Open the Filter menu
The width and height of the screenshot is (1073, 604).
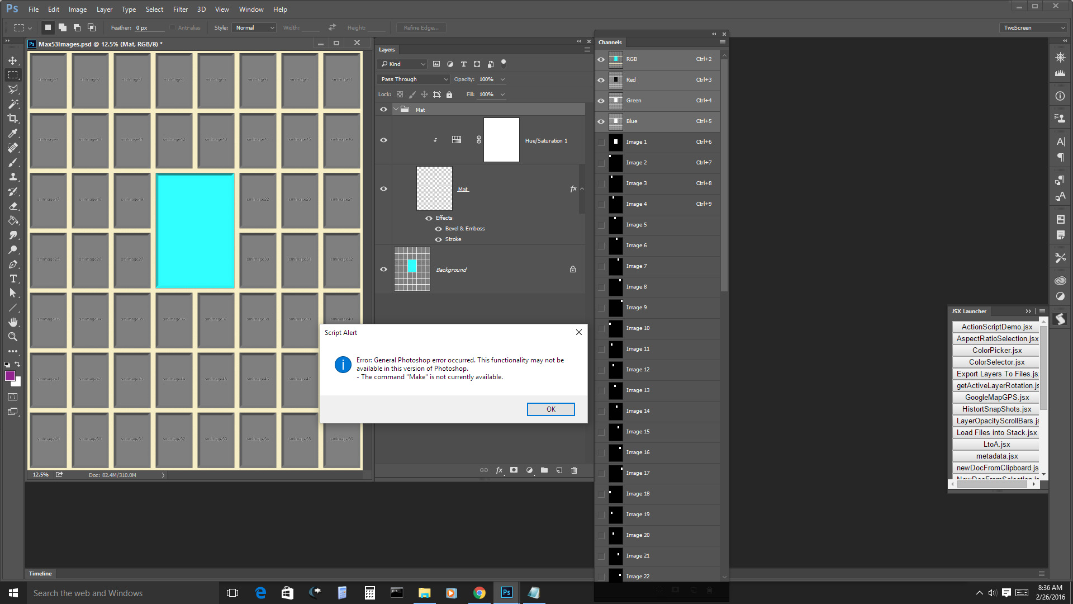coord(180,9)
